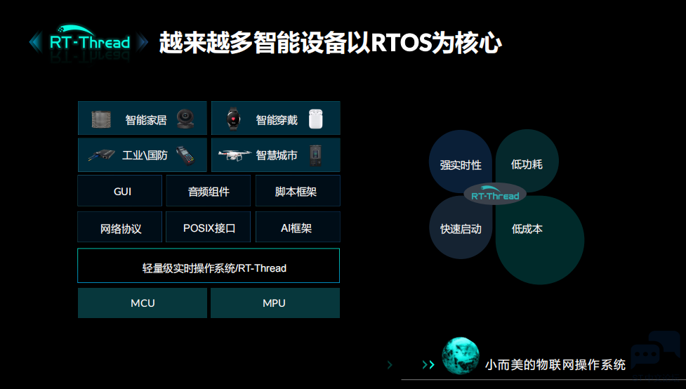Click the single chevron arrow at the bottom
This screenshot has height=389, width=686.
click(390, 364)
